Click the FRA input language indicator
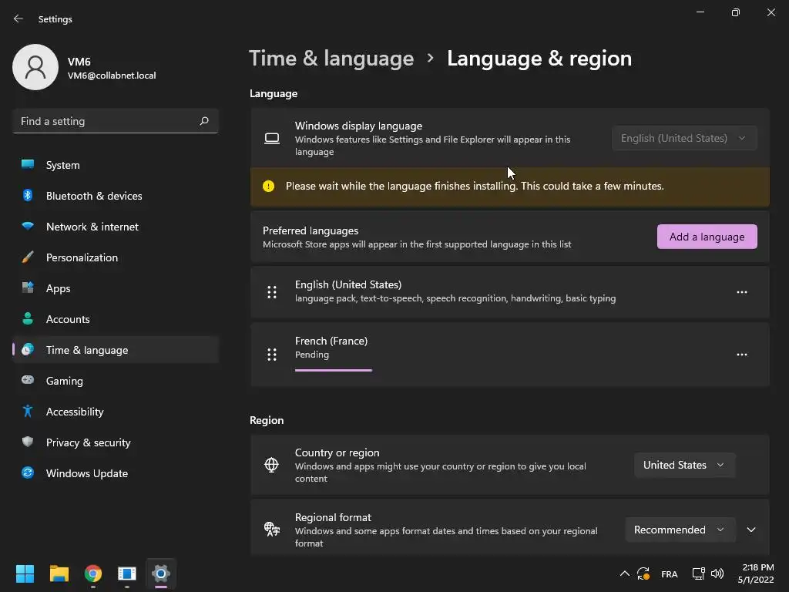Screen dimensions: 789x592 (670, 573)
